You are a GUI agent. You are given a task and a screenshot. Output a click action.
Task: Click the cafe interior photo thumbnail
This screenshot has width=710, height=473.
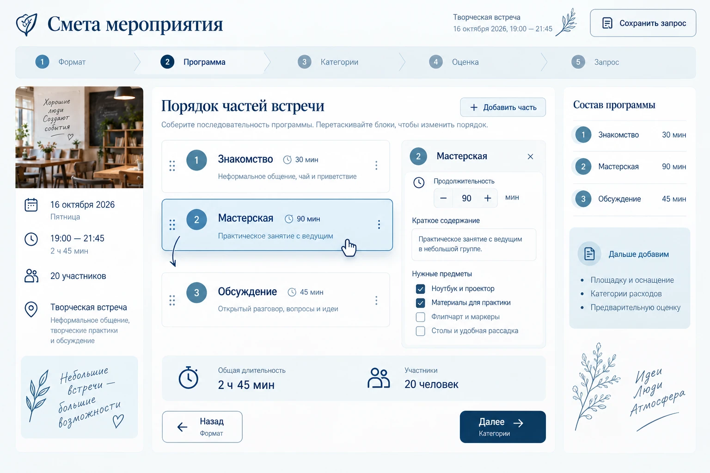[x=80, y=137]
